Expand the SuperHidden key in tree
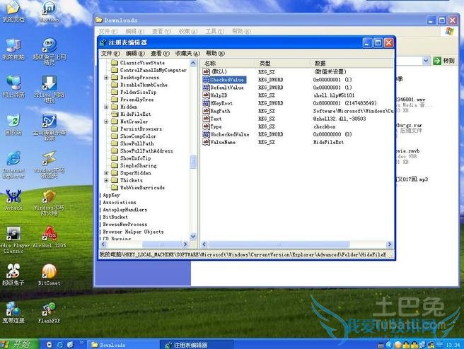Viewport: 464px width, 349px height. 107,173
